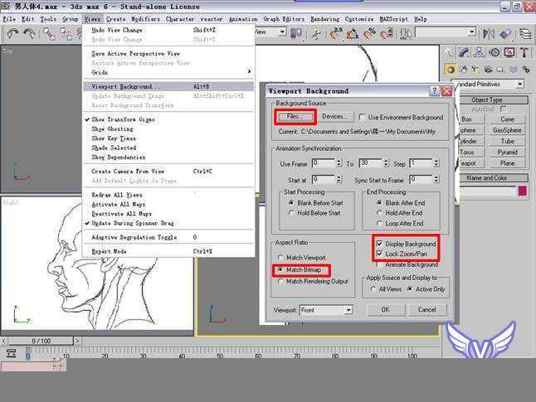
Task: Click the Pyramid primitive button
Action: [507, 152]
